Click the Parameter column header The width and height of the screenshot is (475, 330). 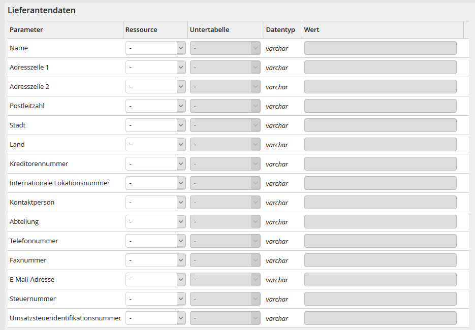point(26,30)
